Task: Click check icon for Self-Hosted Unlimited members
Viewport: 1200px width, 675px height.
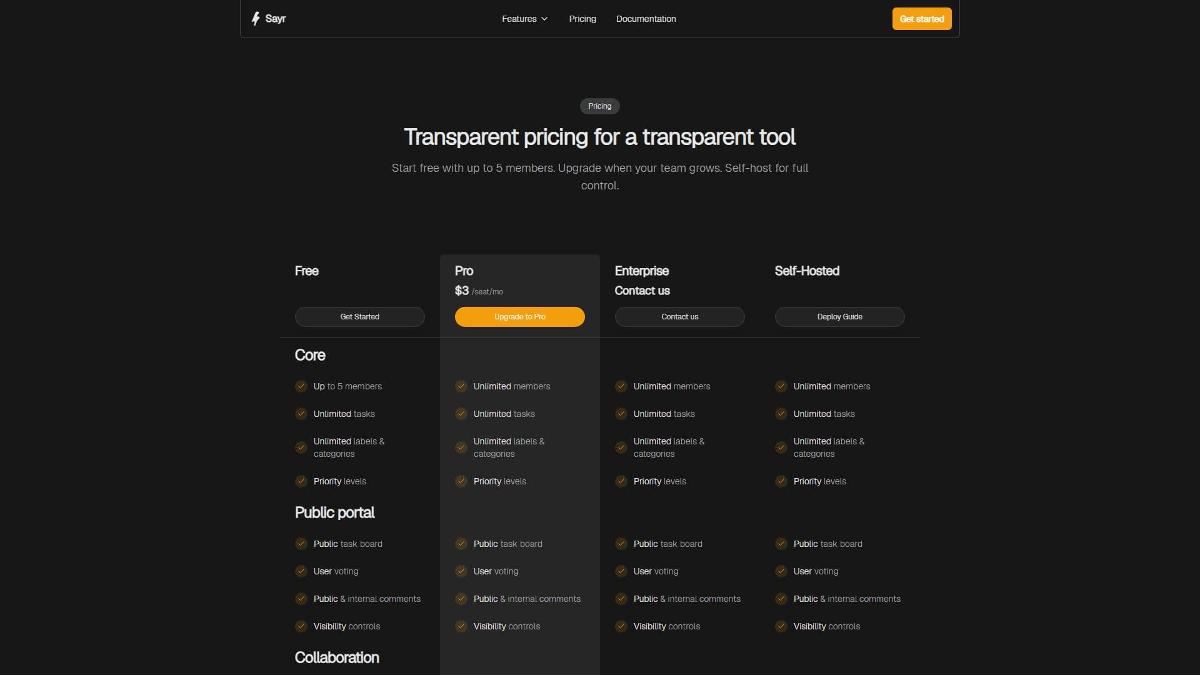Action: [x=781, y=386]
